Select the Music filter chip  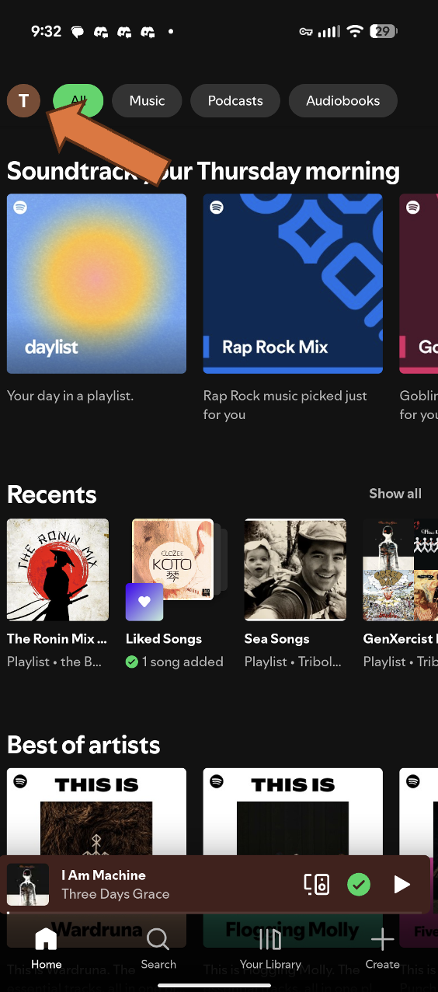147,101
